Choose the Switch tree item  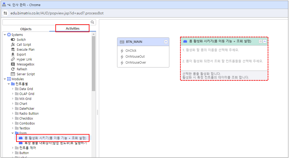pyautogui.click(x=21, y=40)
